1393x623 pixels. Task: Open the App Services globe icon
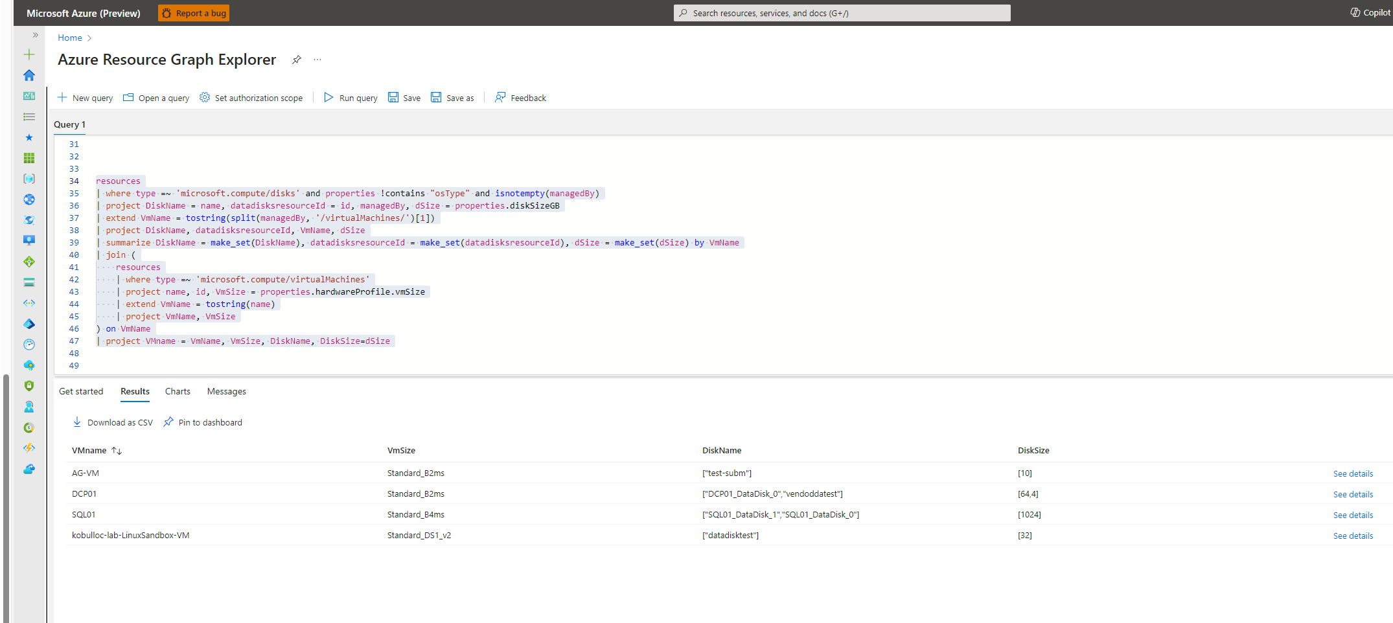(x=29, y=199)
